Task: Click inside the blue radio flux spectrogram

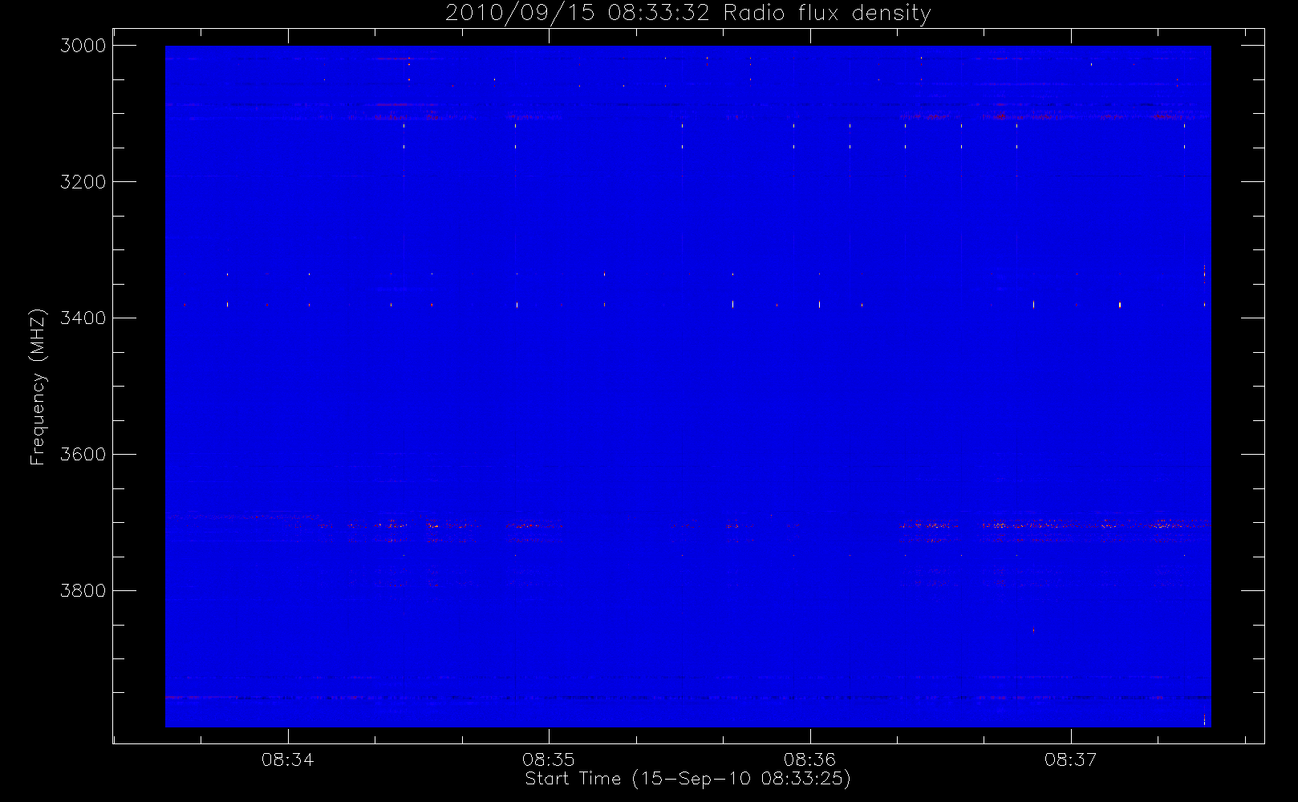Action: pos(688,387)
